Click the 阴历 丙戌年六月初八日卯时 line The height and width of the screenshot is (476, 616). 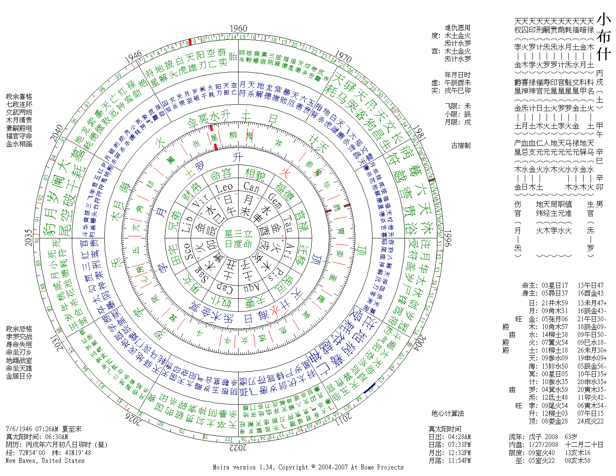point(57,445)
